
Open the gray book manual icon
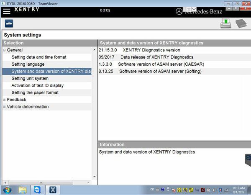pyautogui.click(x=241, y=23)
